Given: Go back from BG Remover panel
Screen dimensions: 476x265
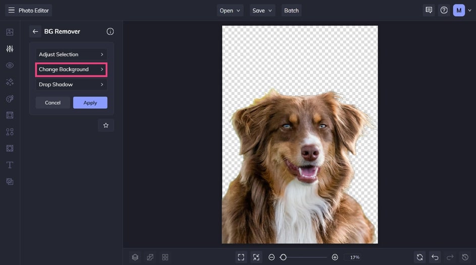Looking at the screenshot, I should click(x=35, y=32).
